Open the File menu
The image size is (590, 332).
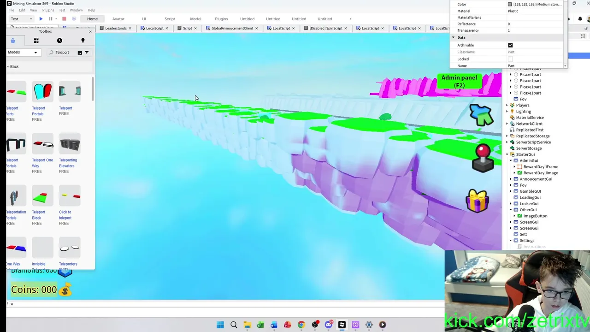11,10
